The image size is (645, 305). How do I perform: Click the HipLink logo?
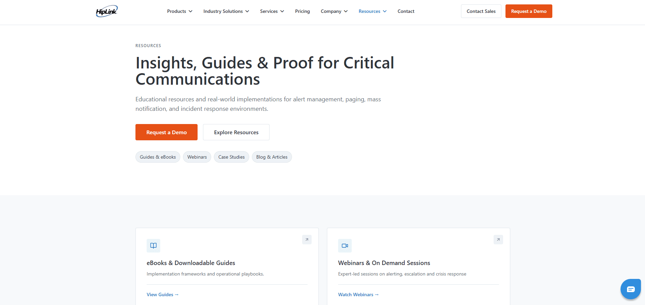point(107,11)
